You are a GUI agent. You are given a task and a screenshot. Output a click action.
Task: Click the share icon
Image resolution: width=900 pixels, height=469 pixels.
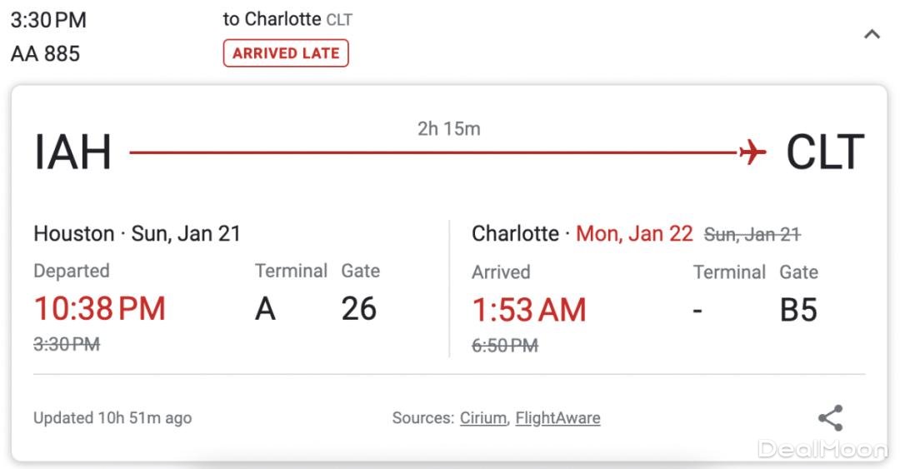(830, 418)
